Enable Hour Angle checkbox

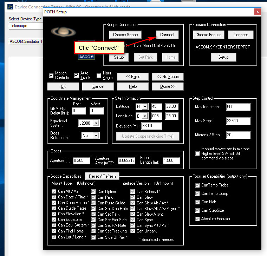click(x=99, y=75)
